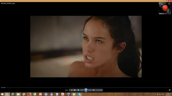172x96 pixels.
Task: Skip to the next track
Action: [90, 90]
